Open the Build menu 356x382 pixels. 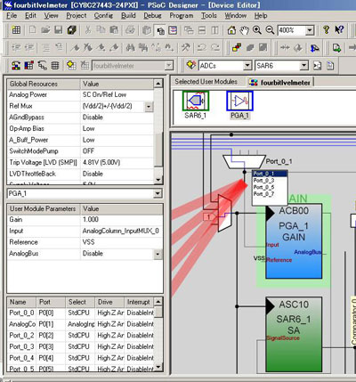(x=128, y=15)
